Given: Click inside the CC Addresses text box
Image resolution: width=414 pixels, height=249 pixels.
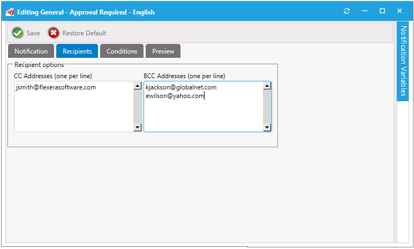Looking at the screenshot, I should 73,110.
